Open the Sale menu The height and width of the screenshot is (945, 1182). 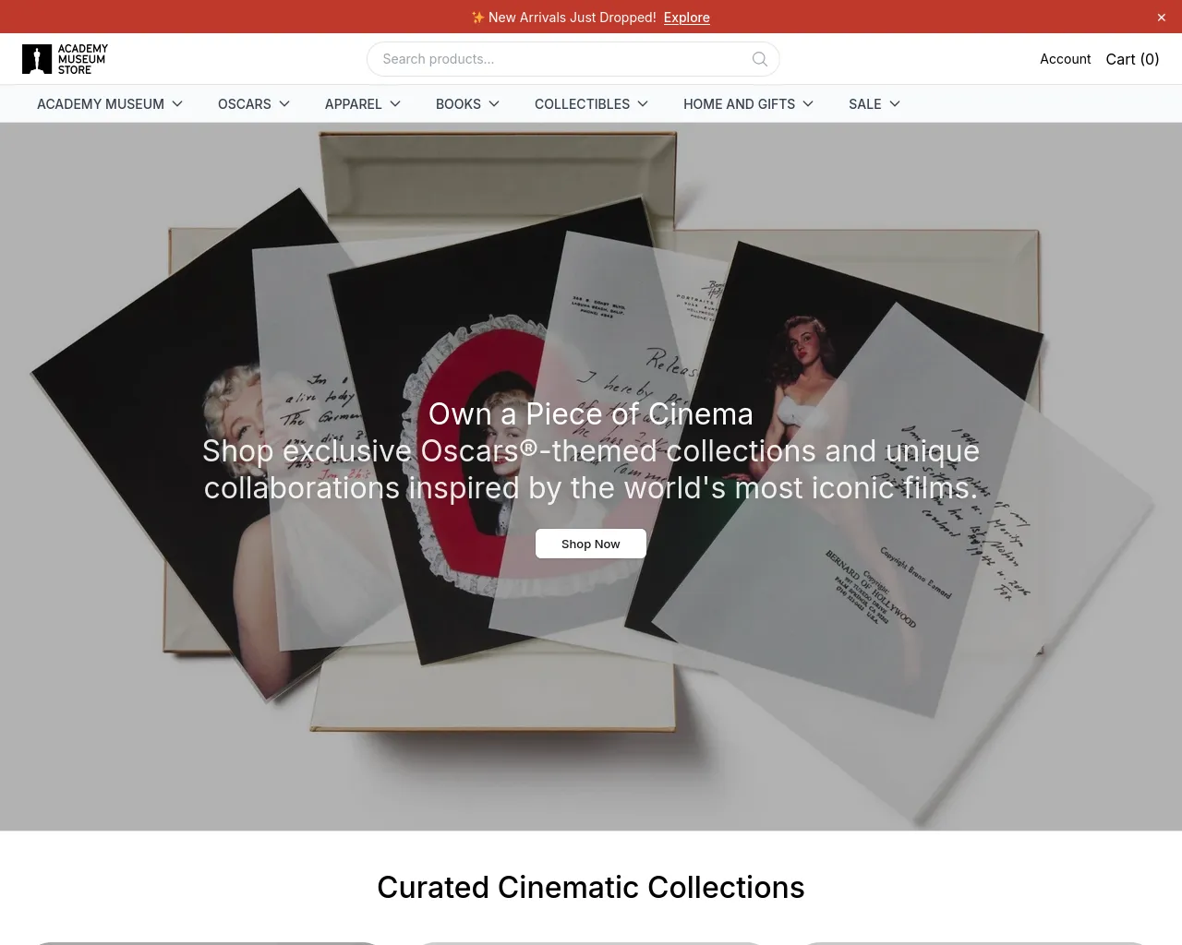pyautogui.click(x=865, y=104)
